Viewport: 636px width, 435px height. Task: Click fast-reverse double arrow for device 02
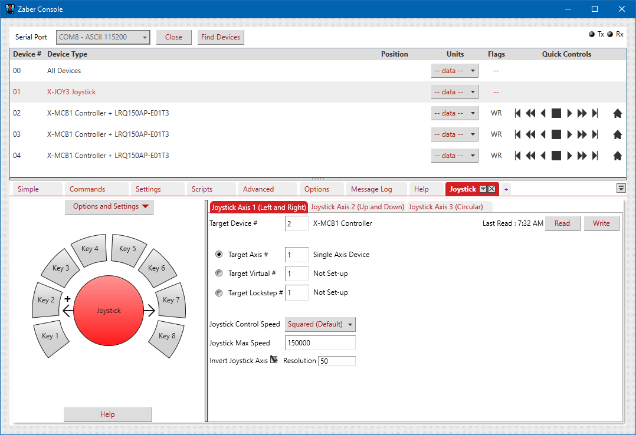[x=530, y=113]
